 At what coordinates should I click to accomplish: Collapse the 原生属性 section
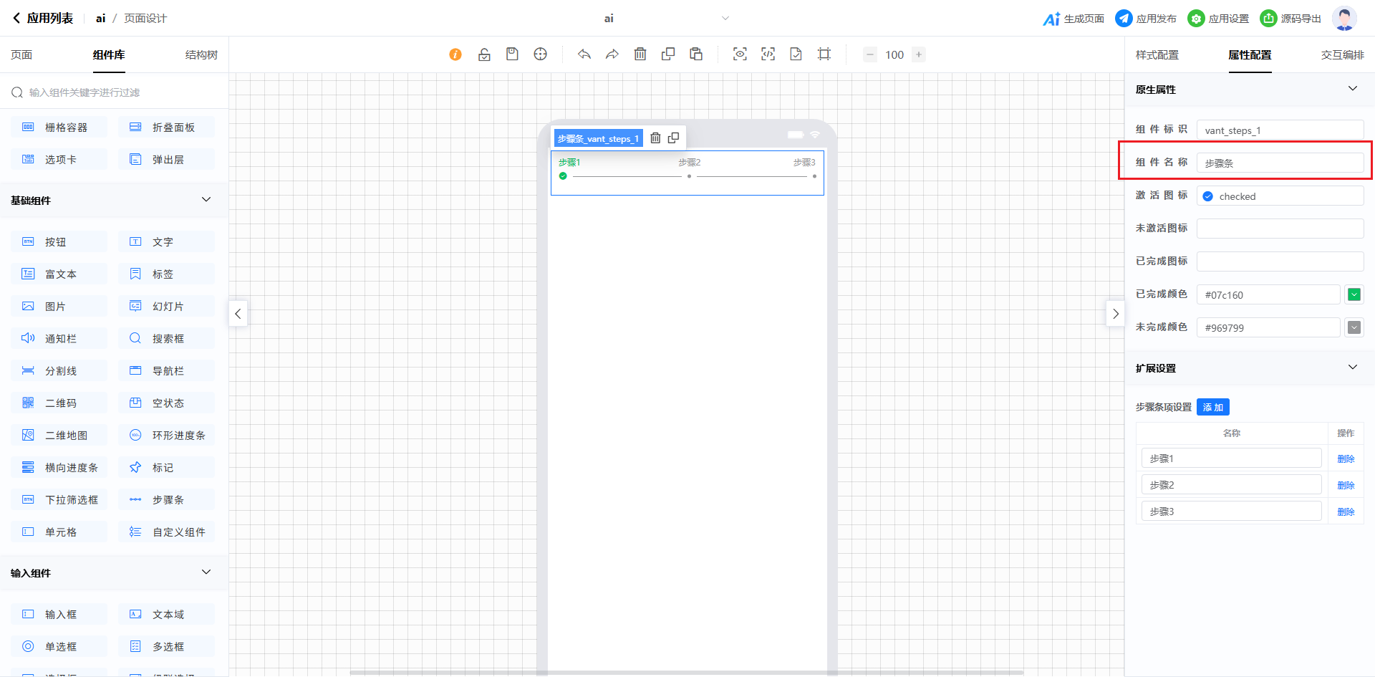point(1352,89)
